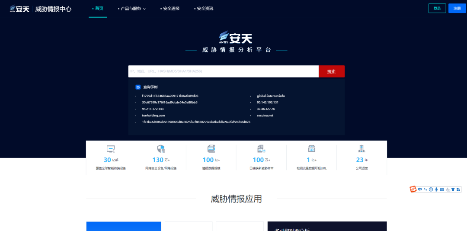The height and width of the screenshot is (231, 467).
Task: Toggle Chinese/English mode 中 in Sogou bar
Action: [x=420, y=189]
